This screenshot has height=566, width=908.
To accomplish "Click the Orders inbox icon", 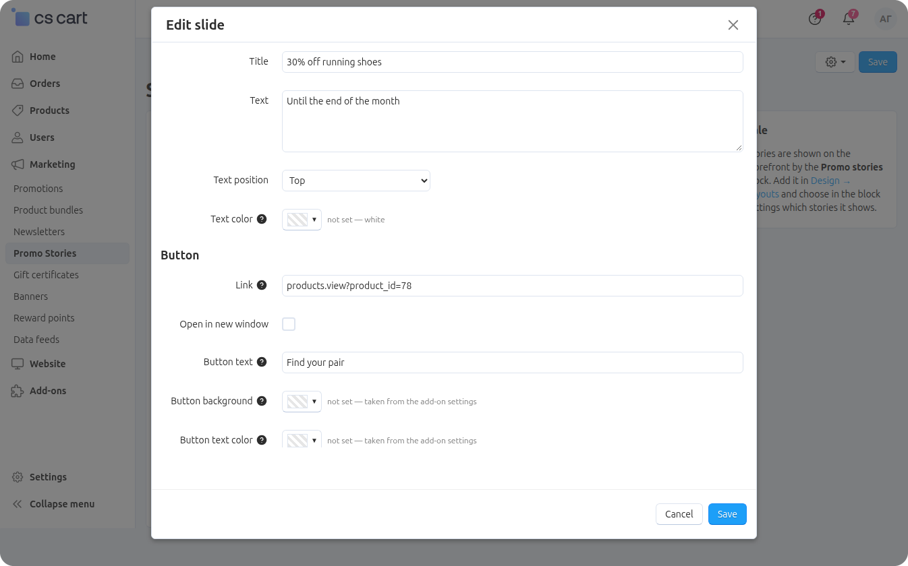I will [18, 84].
